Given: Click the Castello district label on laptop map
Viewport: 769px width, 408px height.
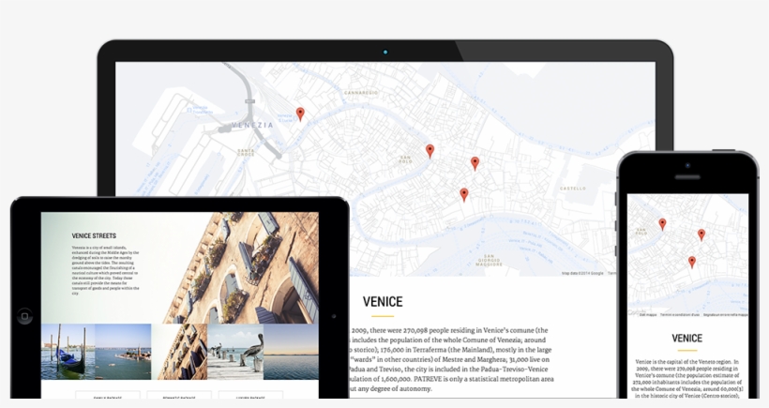Looking at the screenshot, I should click(x=572, y=189).
